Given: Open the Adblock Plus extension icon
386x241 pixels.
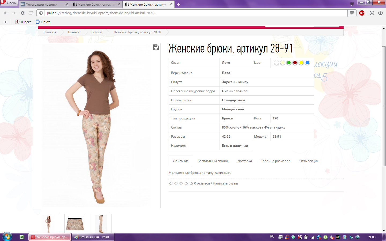Looking at the screenshot, I should click(362, 13).
